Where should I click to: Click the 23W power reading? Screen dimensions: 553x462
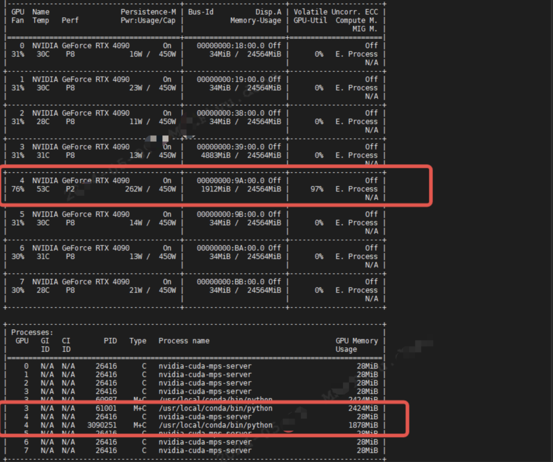click(136, 88)
